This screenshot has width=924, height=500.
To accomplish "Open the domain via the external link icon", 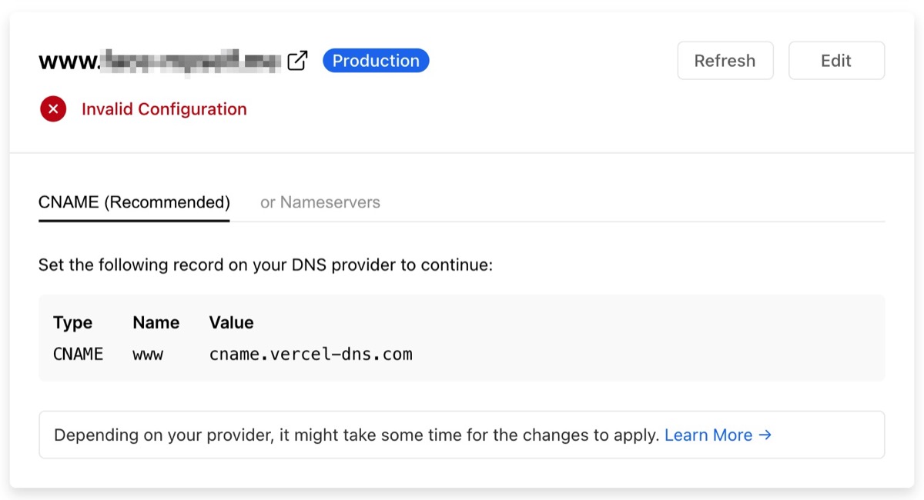I will [298, 58].
